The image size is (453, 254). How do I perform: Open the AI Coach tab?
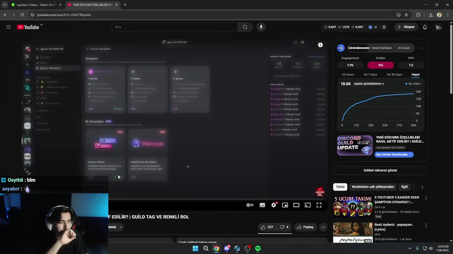click(x=404, y=48)
